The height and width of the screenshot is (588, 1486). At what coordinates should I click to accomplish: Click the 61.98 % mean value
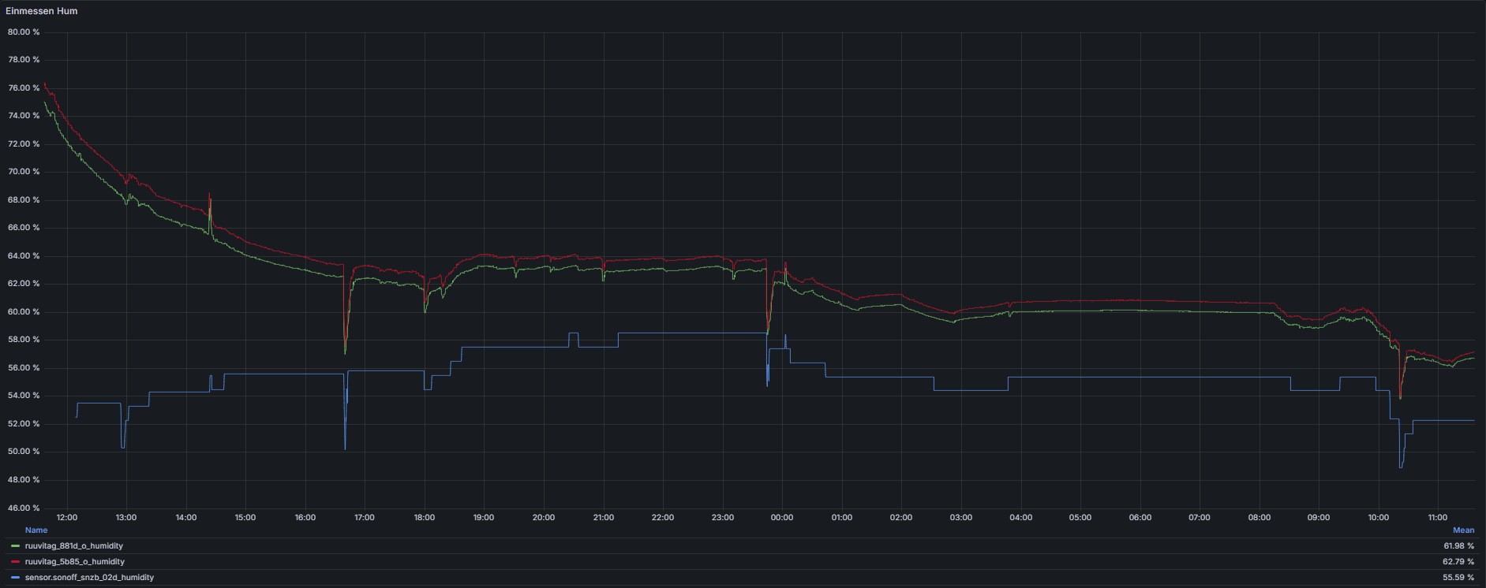[1458, 545]
